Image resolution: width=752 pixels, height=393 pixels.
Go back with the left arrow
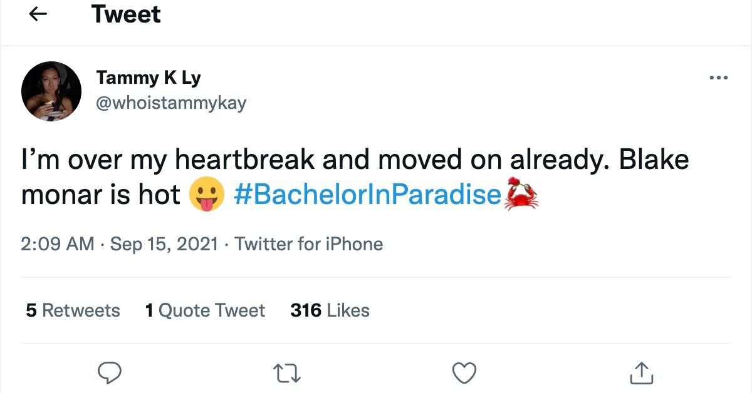(x=38, y=14)
